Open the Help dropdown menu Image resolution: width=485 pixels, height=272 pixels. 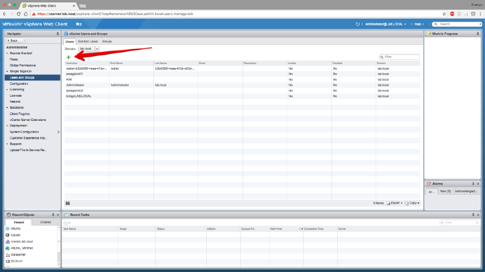418,24
